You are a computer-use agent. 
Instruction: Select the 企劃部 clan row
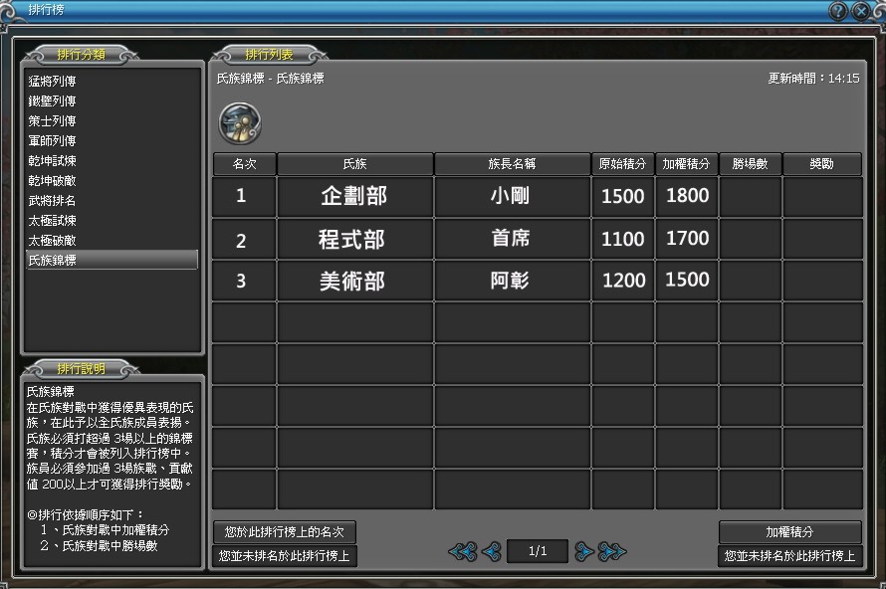point(353,197)
